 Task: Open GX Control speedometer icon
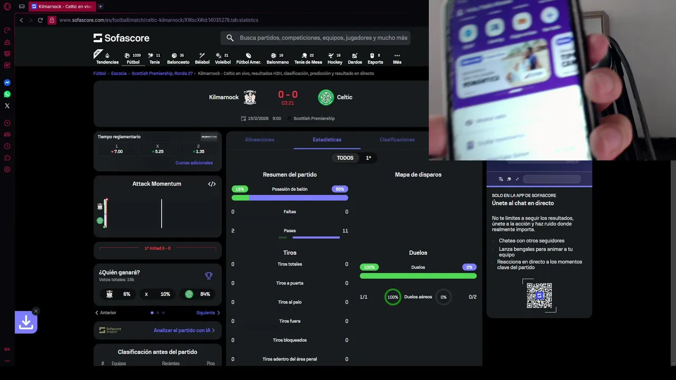pyautogui.click(x=7, y=30)
